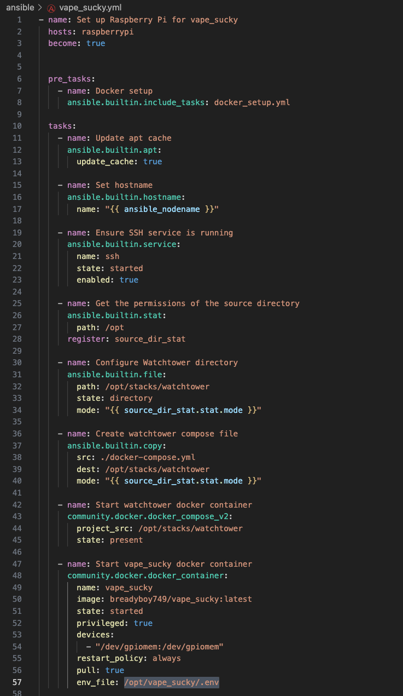Click 'Set hostname' task name
Viewport: 403px width, 696px height.
[x=124, y=185]
